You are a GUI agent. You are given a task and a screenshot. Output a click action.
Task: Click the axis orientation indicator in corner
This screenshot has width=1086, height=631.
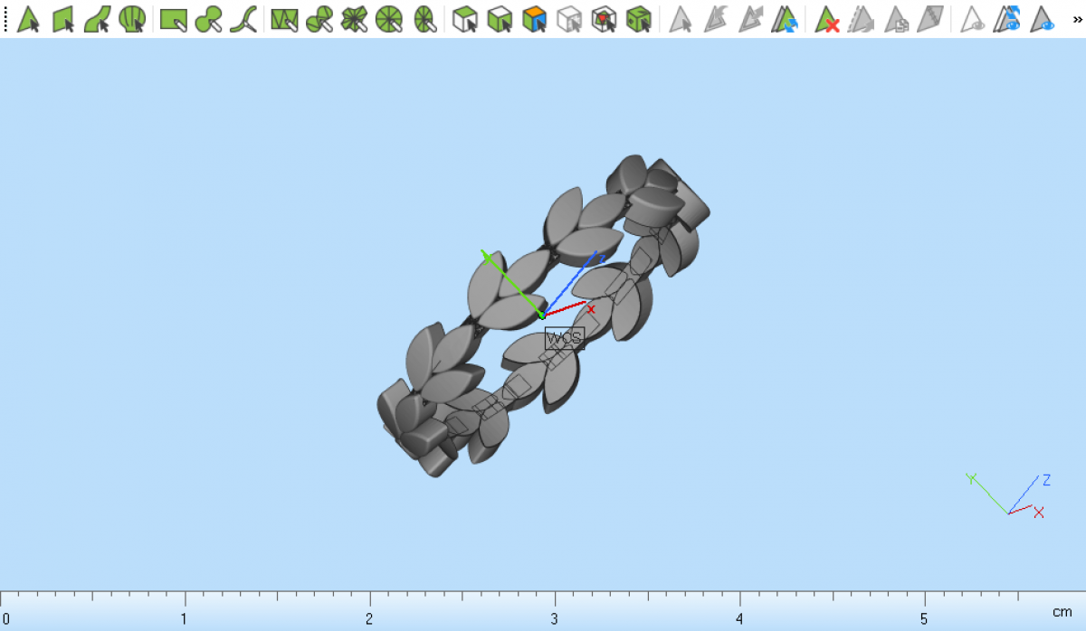pyautogui.click(x=1008, y=495)
